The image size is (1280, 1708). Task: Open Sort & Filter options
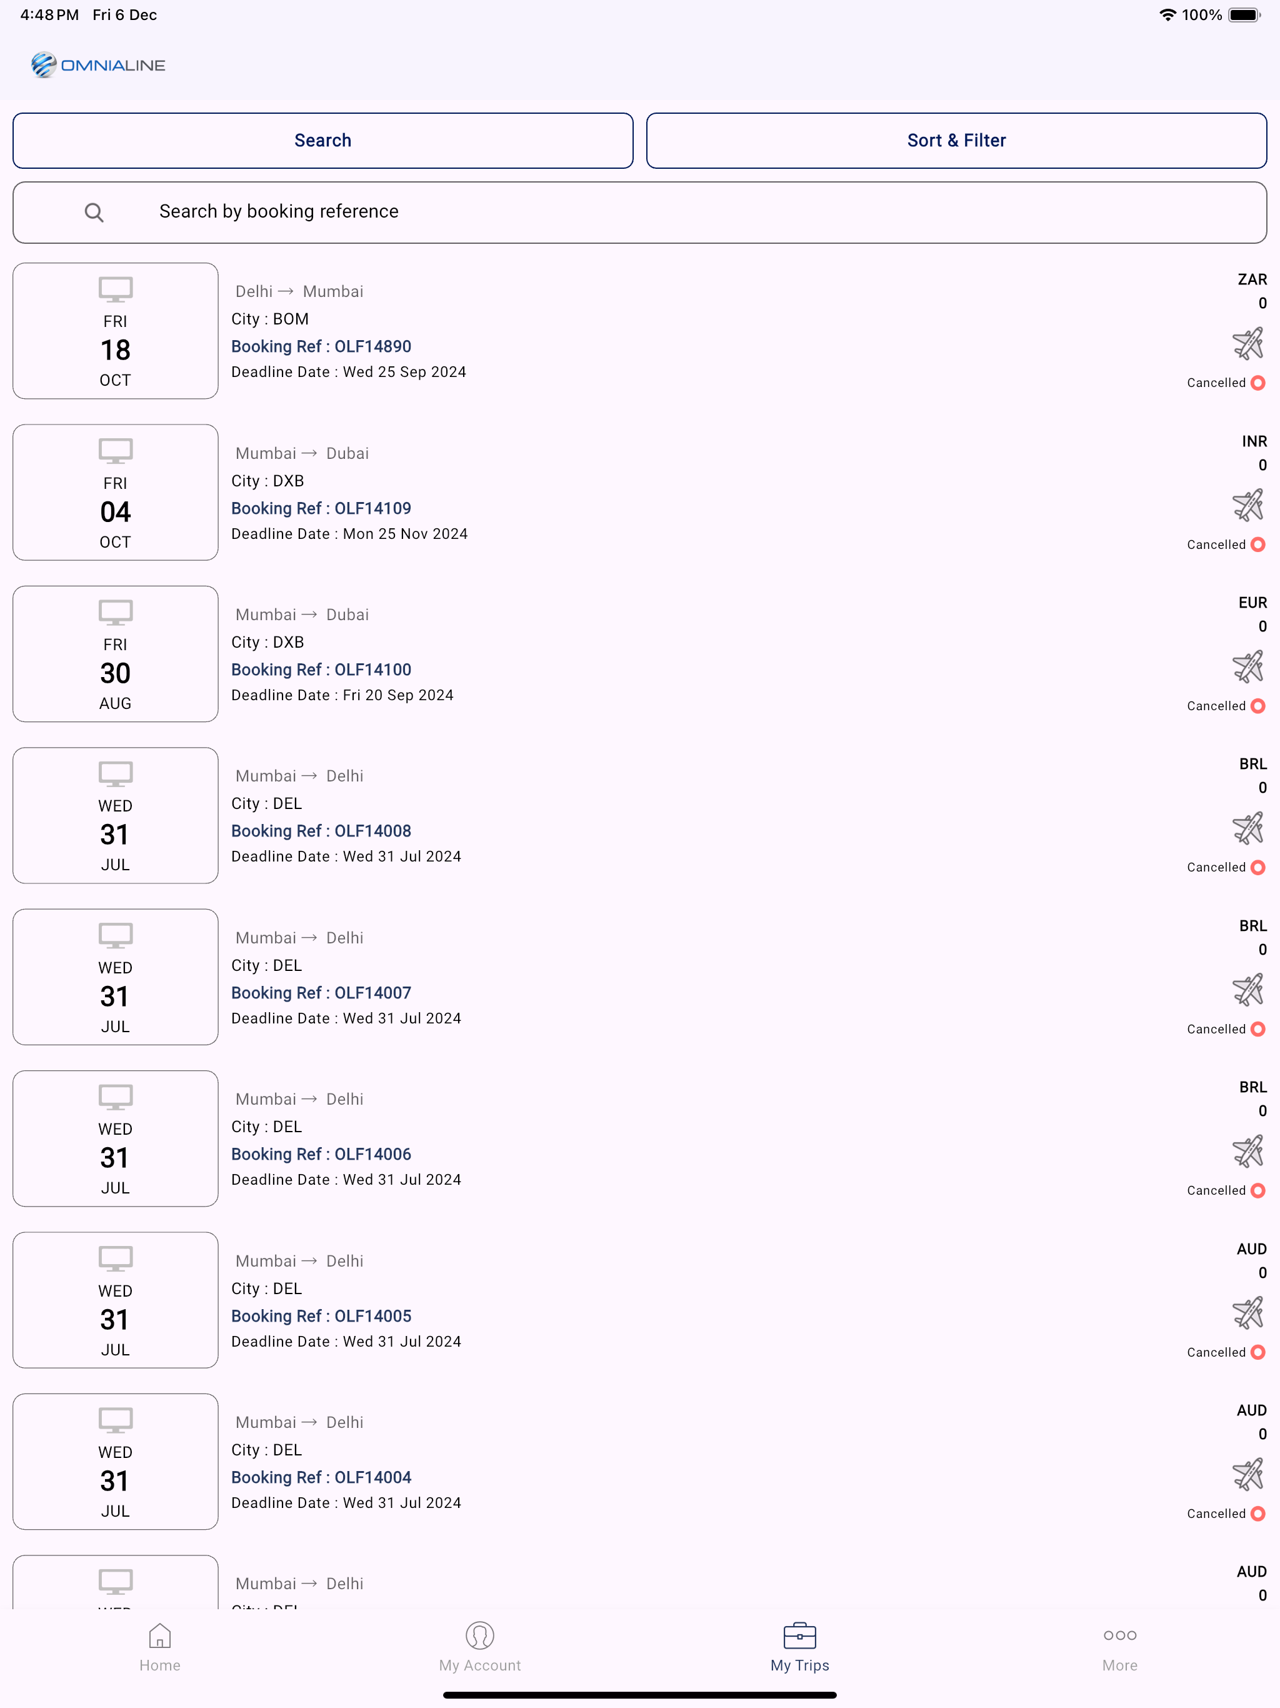956,141
